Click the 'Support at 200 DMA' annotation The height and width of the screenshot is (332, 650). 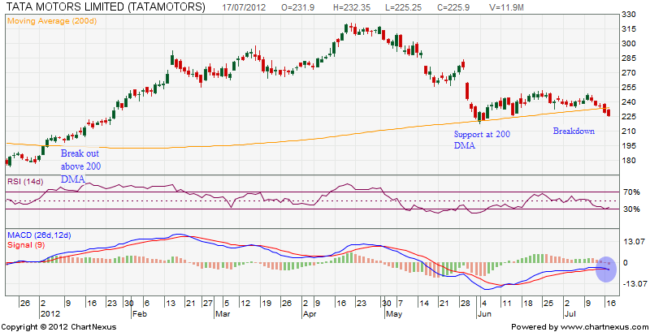(482, 140)
